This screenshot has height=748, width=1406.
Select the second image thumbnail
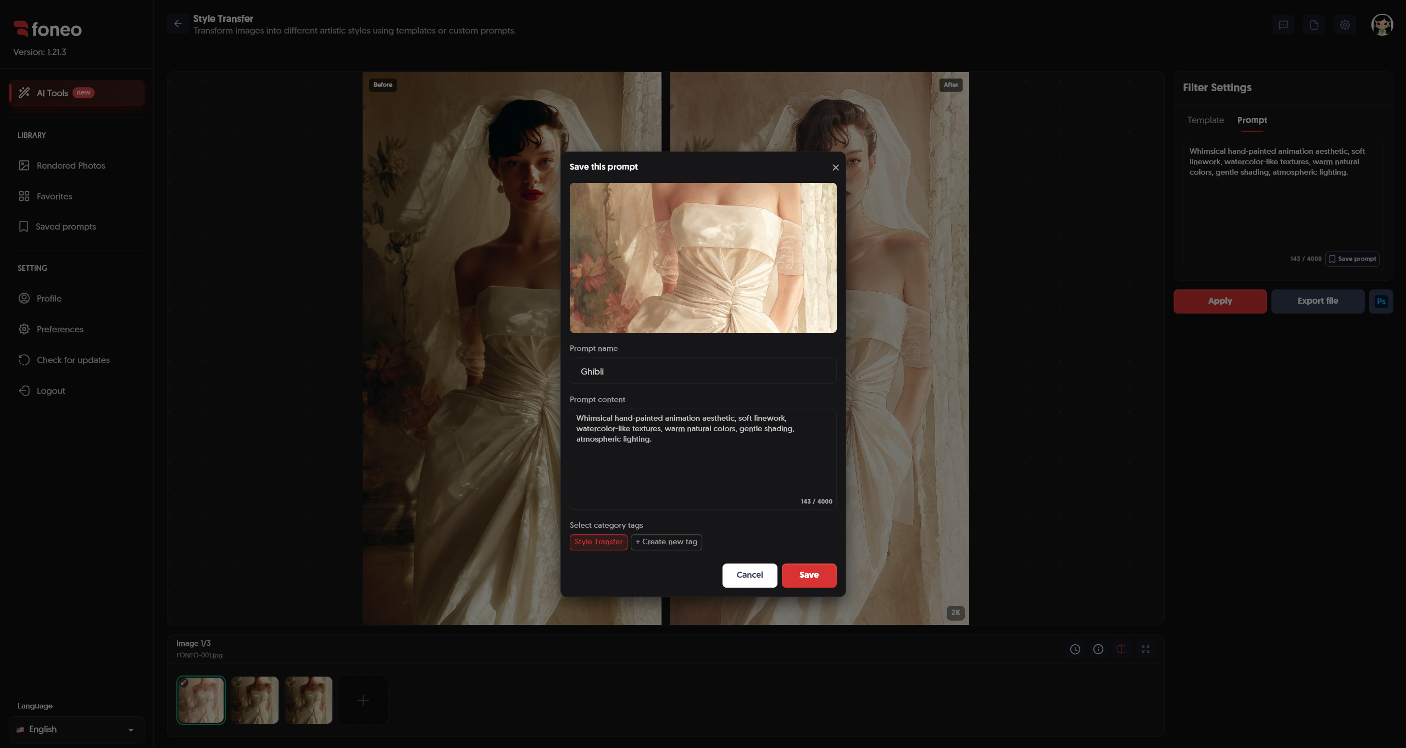coord(254,700)
